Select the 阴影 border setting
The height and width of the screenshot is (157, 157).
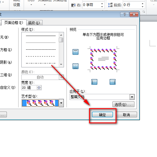(x=6, y=62)
